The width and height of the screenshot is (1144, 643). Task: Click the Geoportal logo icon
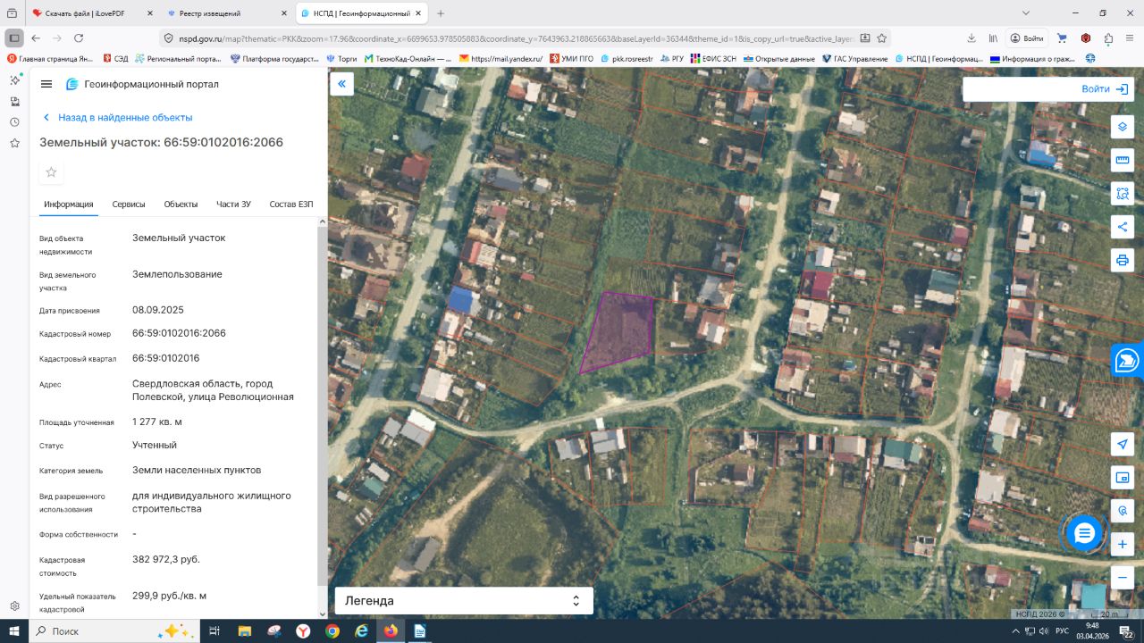[72, 84]
